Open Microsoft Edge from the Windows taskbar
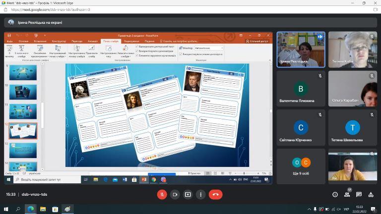This screenshot has width=381, height=214. (31, 209)
